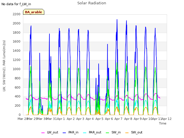Click the Apr 12 x-axis tick label
Screen dimensions: 184x138
(x=167, y=119)
